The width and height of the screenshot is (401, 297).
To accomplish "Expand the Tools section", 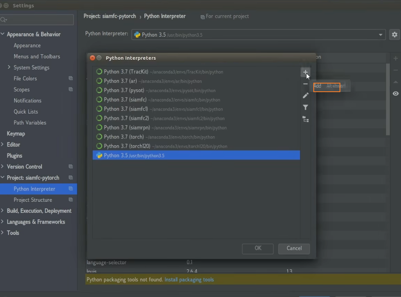I will tap(2, 233).
